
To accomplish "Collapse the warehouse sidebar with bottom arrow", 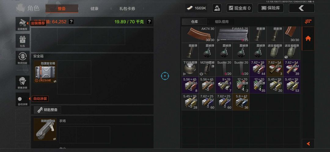I will (308, 144).
